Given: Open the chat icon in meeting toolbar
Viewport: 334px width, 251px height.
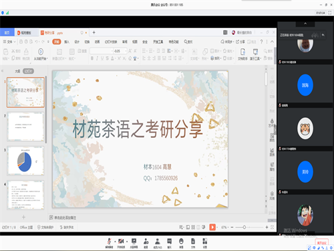Looking at the screenshot, I should [170, 242].
